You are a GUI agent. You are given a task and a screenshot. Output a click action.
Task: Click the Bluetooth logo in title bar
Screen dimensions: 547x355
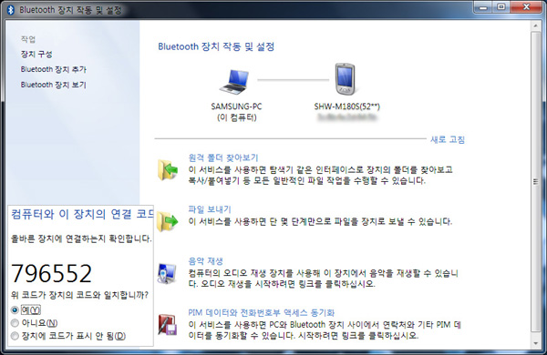(x=10, y=10)
